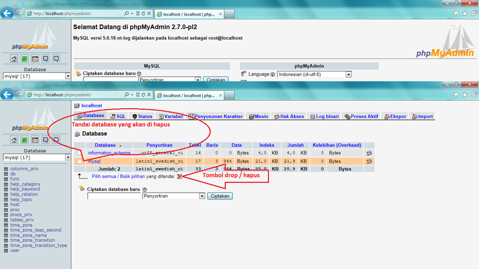Open the Variabel tab
Image resolution: width=479 pixels, height=269 pixels.
click(170, 116)
